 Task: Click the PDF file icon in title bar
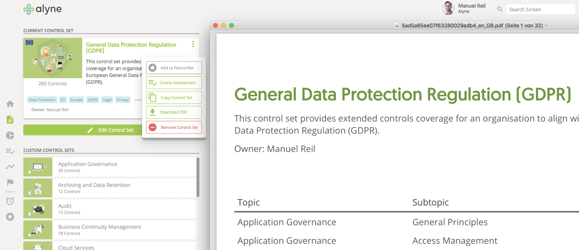click(x=397, y=25)
